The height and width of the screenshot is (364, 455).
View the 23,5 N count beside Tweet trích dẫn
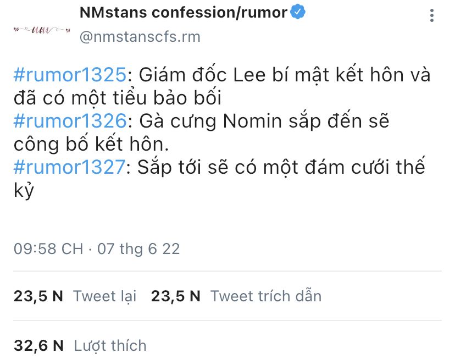click(175, 296)
